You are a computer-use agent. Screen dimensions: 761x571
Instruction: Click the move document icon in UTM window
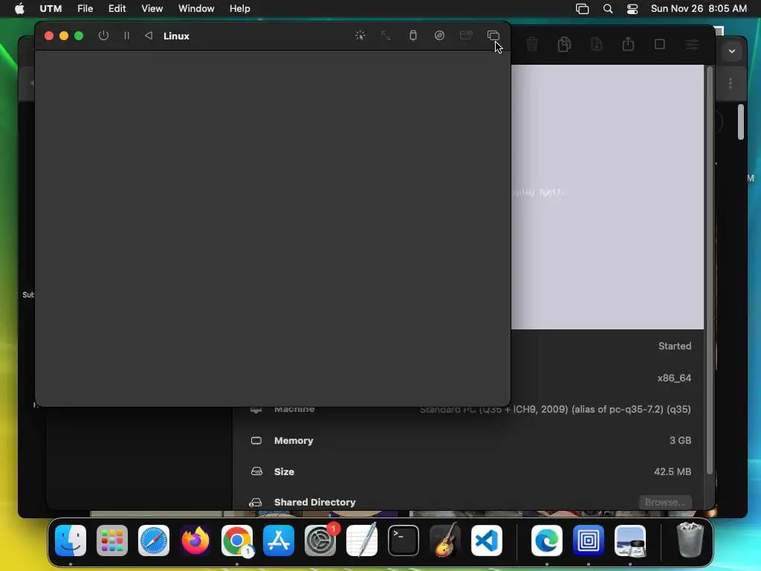(x=597, y=44)
